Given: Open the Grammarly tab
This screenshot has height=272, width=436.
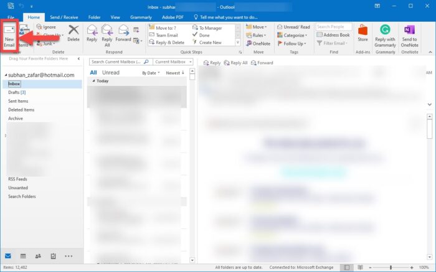Looking at the screenshot, I should [x=141, y=17].
